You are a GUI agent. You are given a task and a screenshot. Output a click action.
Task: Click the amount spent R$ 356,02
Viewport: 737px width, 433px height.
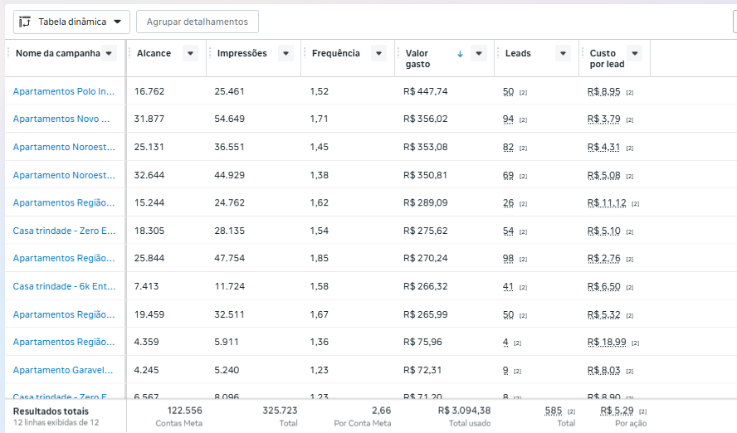click(x=426, y=119)
